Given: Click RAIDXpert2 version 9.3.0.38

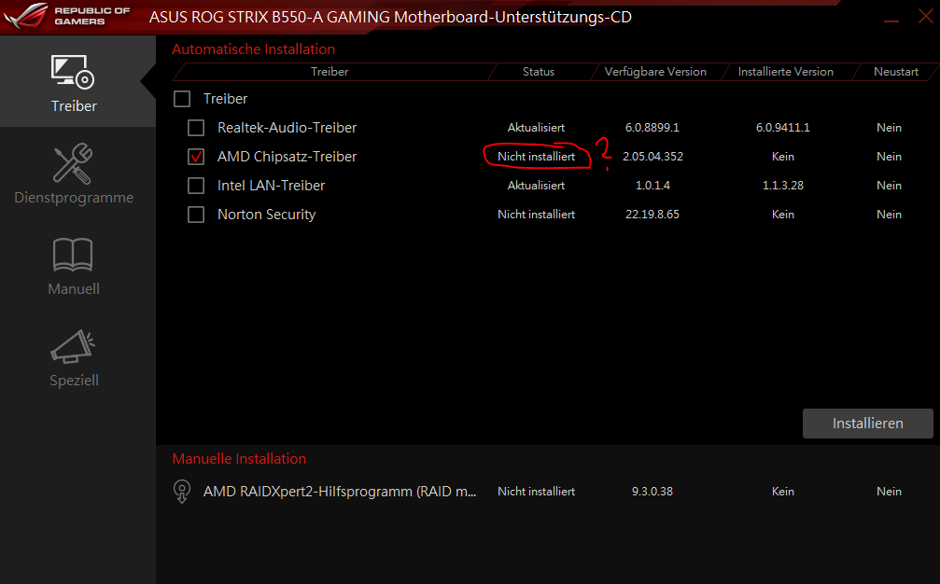Looking at the screenshot, I should (x=652, y=492).
